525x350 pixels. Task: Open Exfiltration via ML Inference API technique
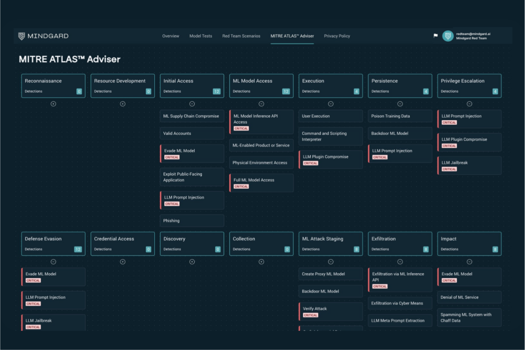coord(400,280)
